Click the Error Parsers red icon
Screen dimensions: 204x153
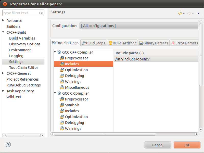pyautogui.click(x=173, y=43)
